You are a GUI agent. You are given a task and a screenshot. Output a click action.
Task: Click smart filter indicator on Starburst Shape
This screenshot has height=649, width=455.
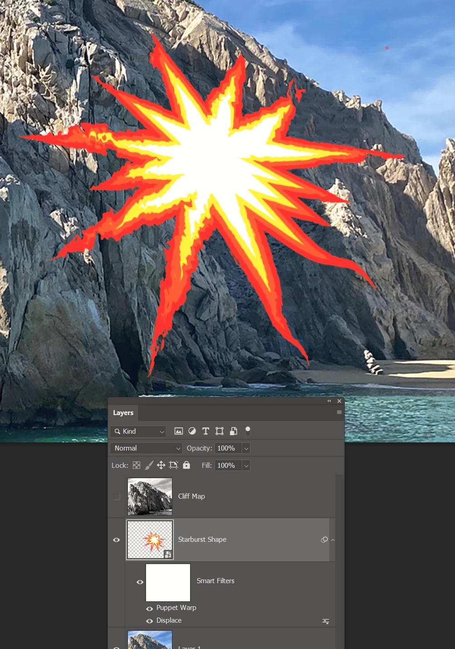[324, 540]
